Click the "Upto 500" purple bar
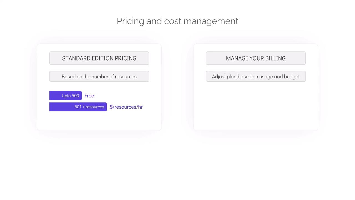This screenshot has width=355, height=200. (x=65, y=96)
